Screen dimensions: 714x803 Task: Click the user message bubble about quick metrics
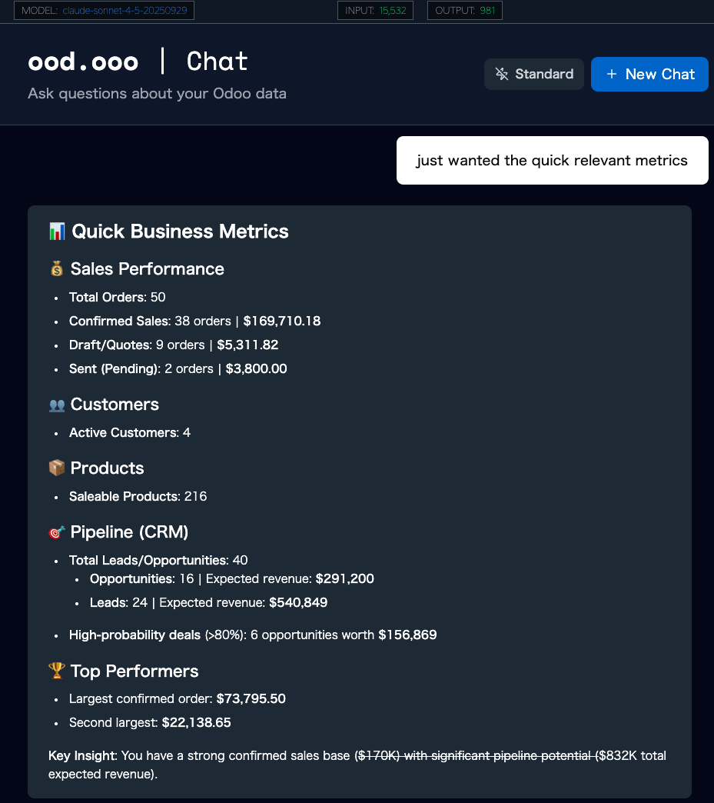click(x=552, y=161)
